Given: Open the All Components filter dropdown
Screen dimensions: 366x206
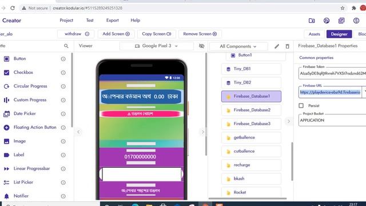Looking at the screenshot, I should click(238, 46).
